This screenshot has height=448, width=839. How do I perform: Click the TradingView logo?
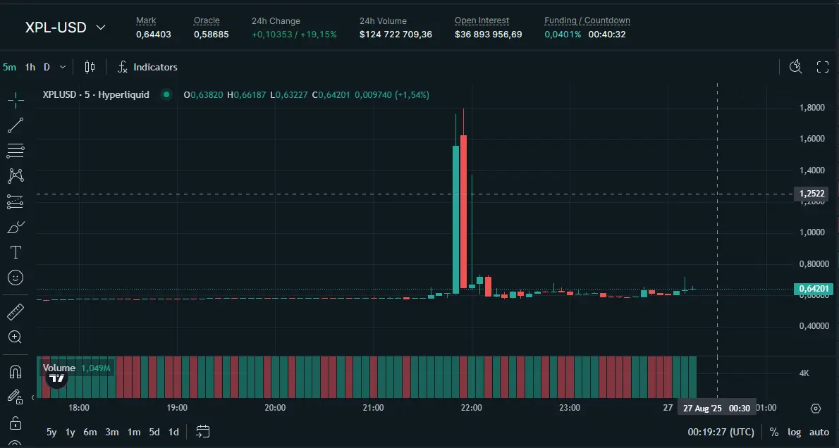56,378
